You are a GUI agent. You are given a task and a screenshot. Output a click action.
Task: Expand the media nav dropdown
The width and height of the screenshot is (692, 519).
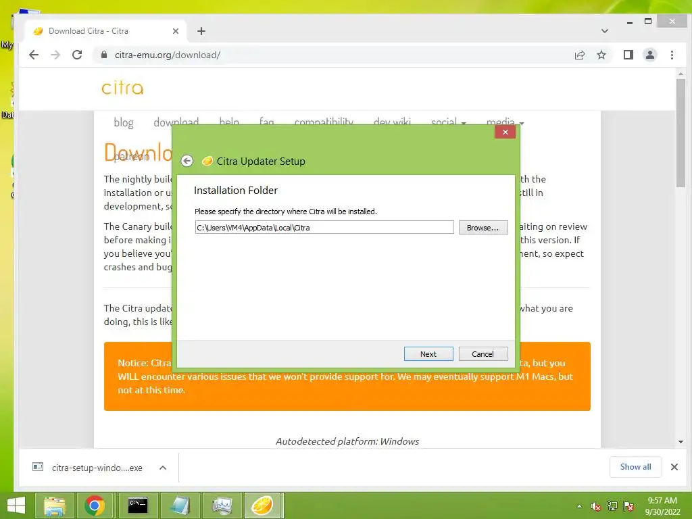point(505,122)
